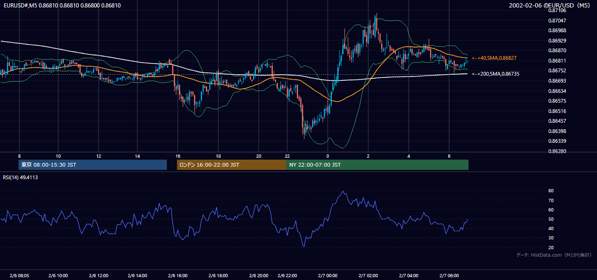Click the 2/7 04:00 time label
The width and height of the screenshot is (597, 280).
[408, 276]
